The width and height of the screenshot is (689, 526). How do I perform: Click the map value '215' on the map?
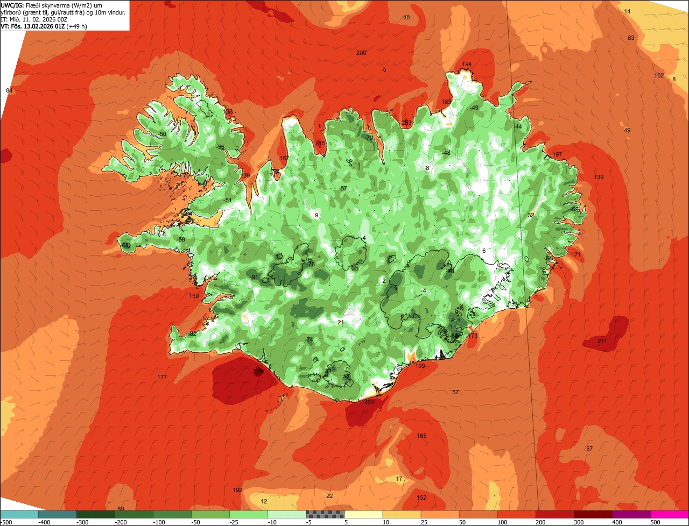[320, 143]
